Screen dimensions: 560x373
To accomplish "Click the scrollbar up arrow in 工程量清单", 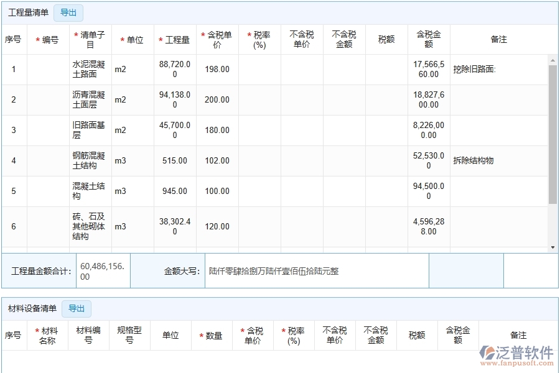I will pos(553,60).
